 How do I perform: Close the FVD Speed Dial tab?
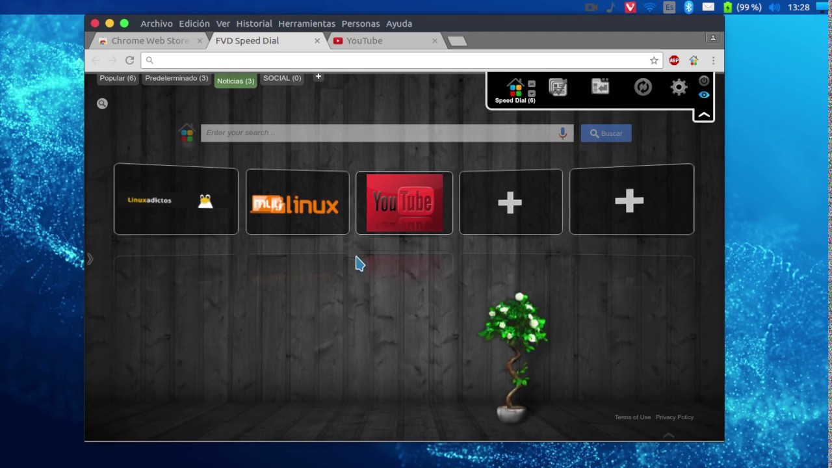(x=317, y=40)
